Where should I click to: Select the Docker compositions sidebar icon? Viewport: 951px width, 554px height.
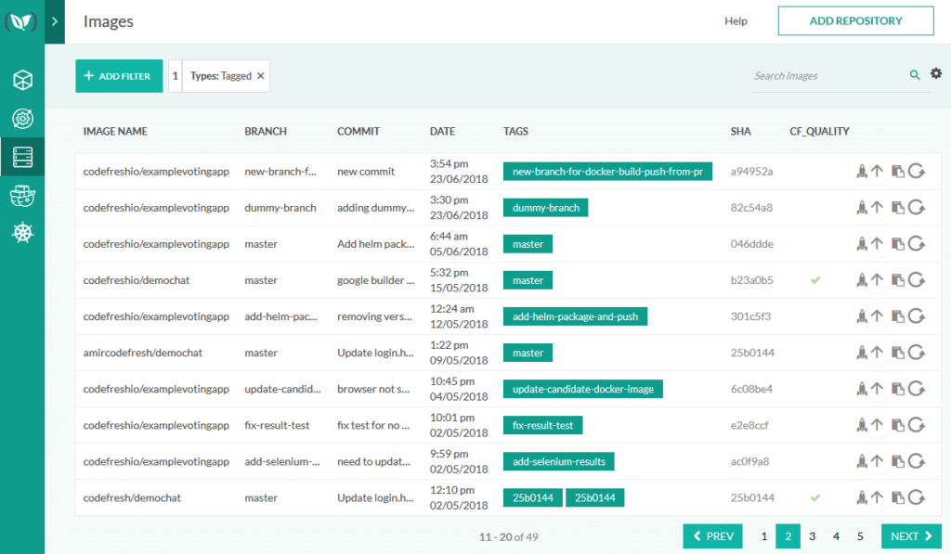click(22, 196)
